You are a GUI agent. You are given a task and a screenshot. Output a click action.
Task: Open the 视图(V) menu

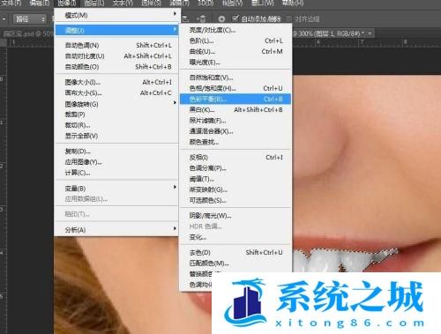pyautogui.click(x=232, y=4)
